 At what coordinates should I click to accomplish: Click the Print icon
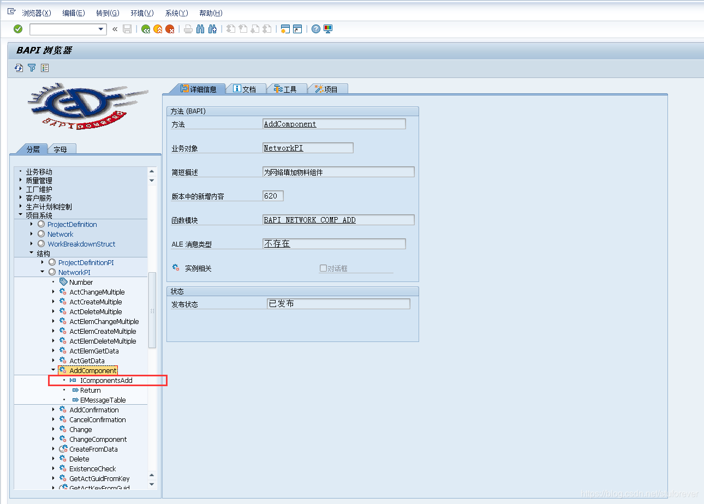click(x=188, y=29)
